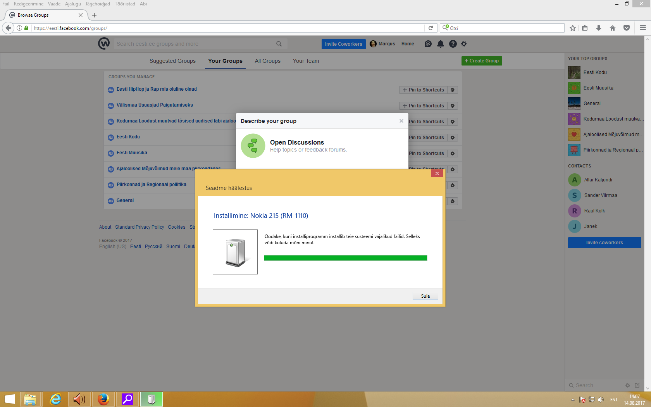Open gear menu for General group row
Viewport: 651px width, 407px height.
[x=453, y=201]
